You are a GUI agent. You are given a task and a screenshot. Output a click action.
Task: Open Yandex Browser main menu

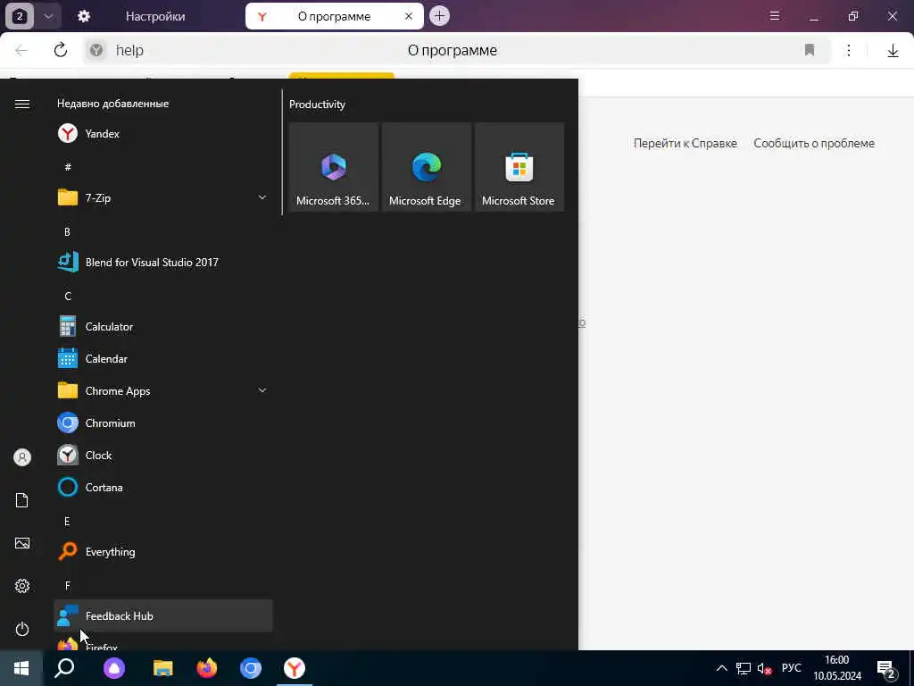pyautogui.click(x=774, y=16)
